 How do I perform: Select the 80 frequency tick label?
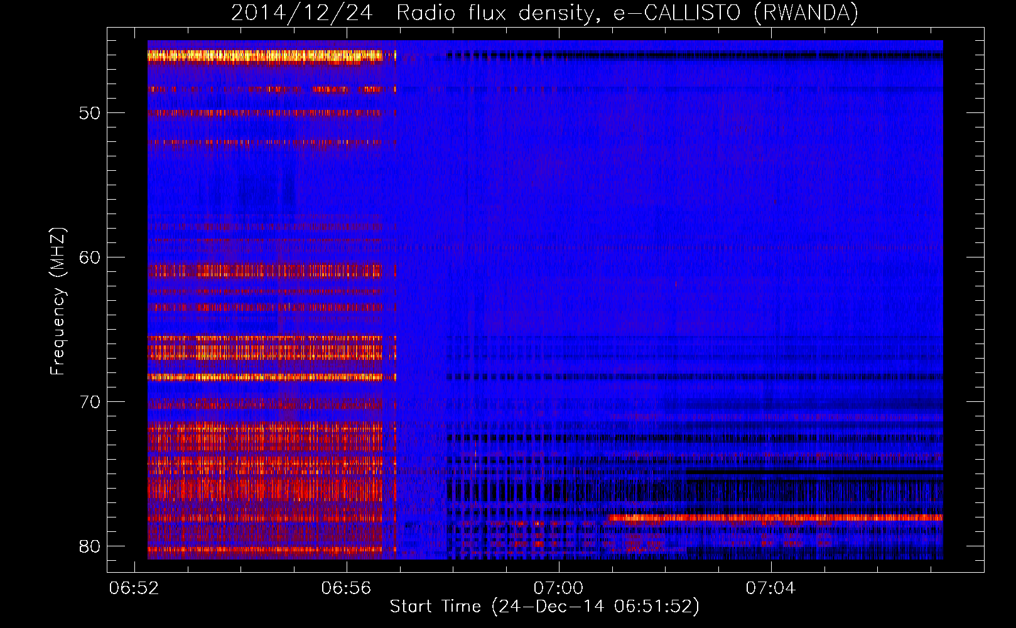pos(90,546)
